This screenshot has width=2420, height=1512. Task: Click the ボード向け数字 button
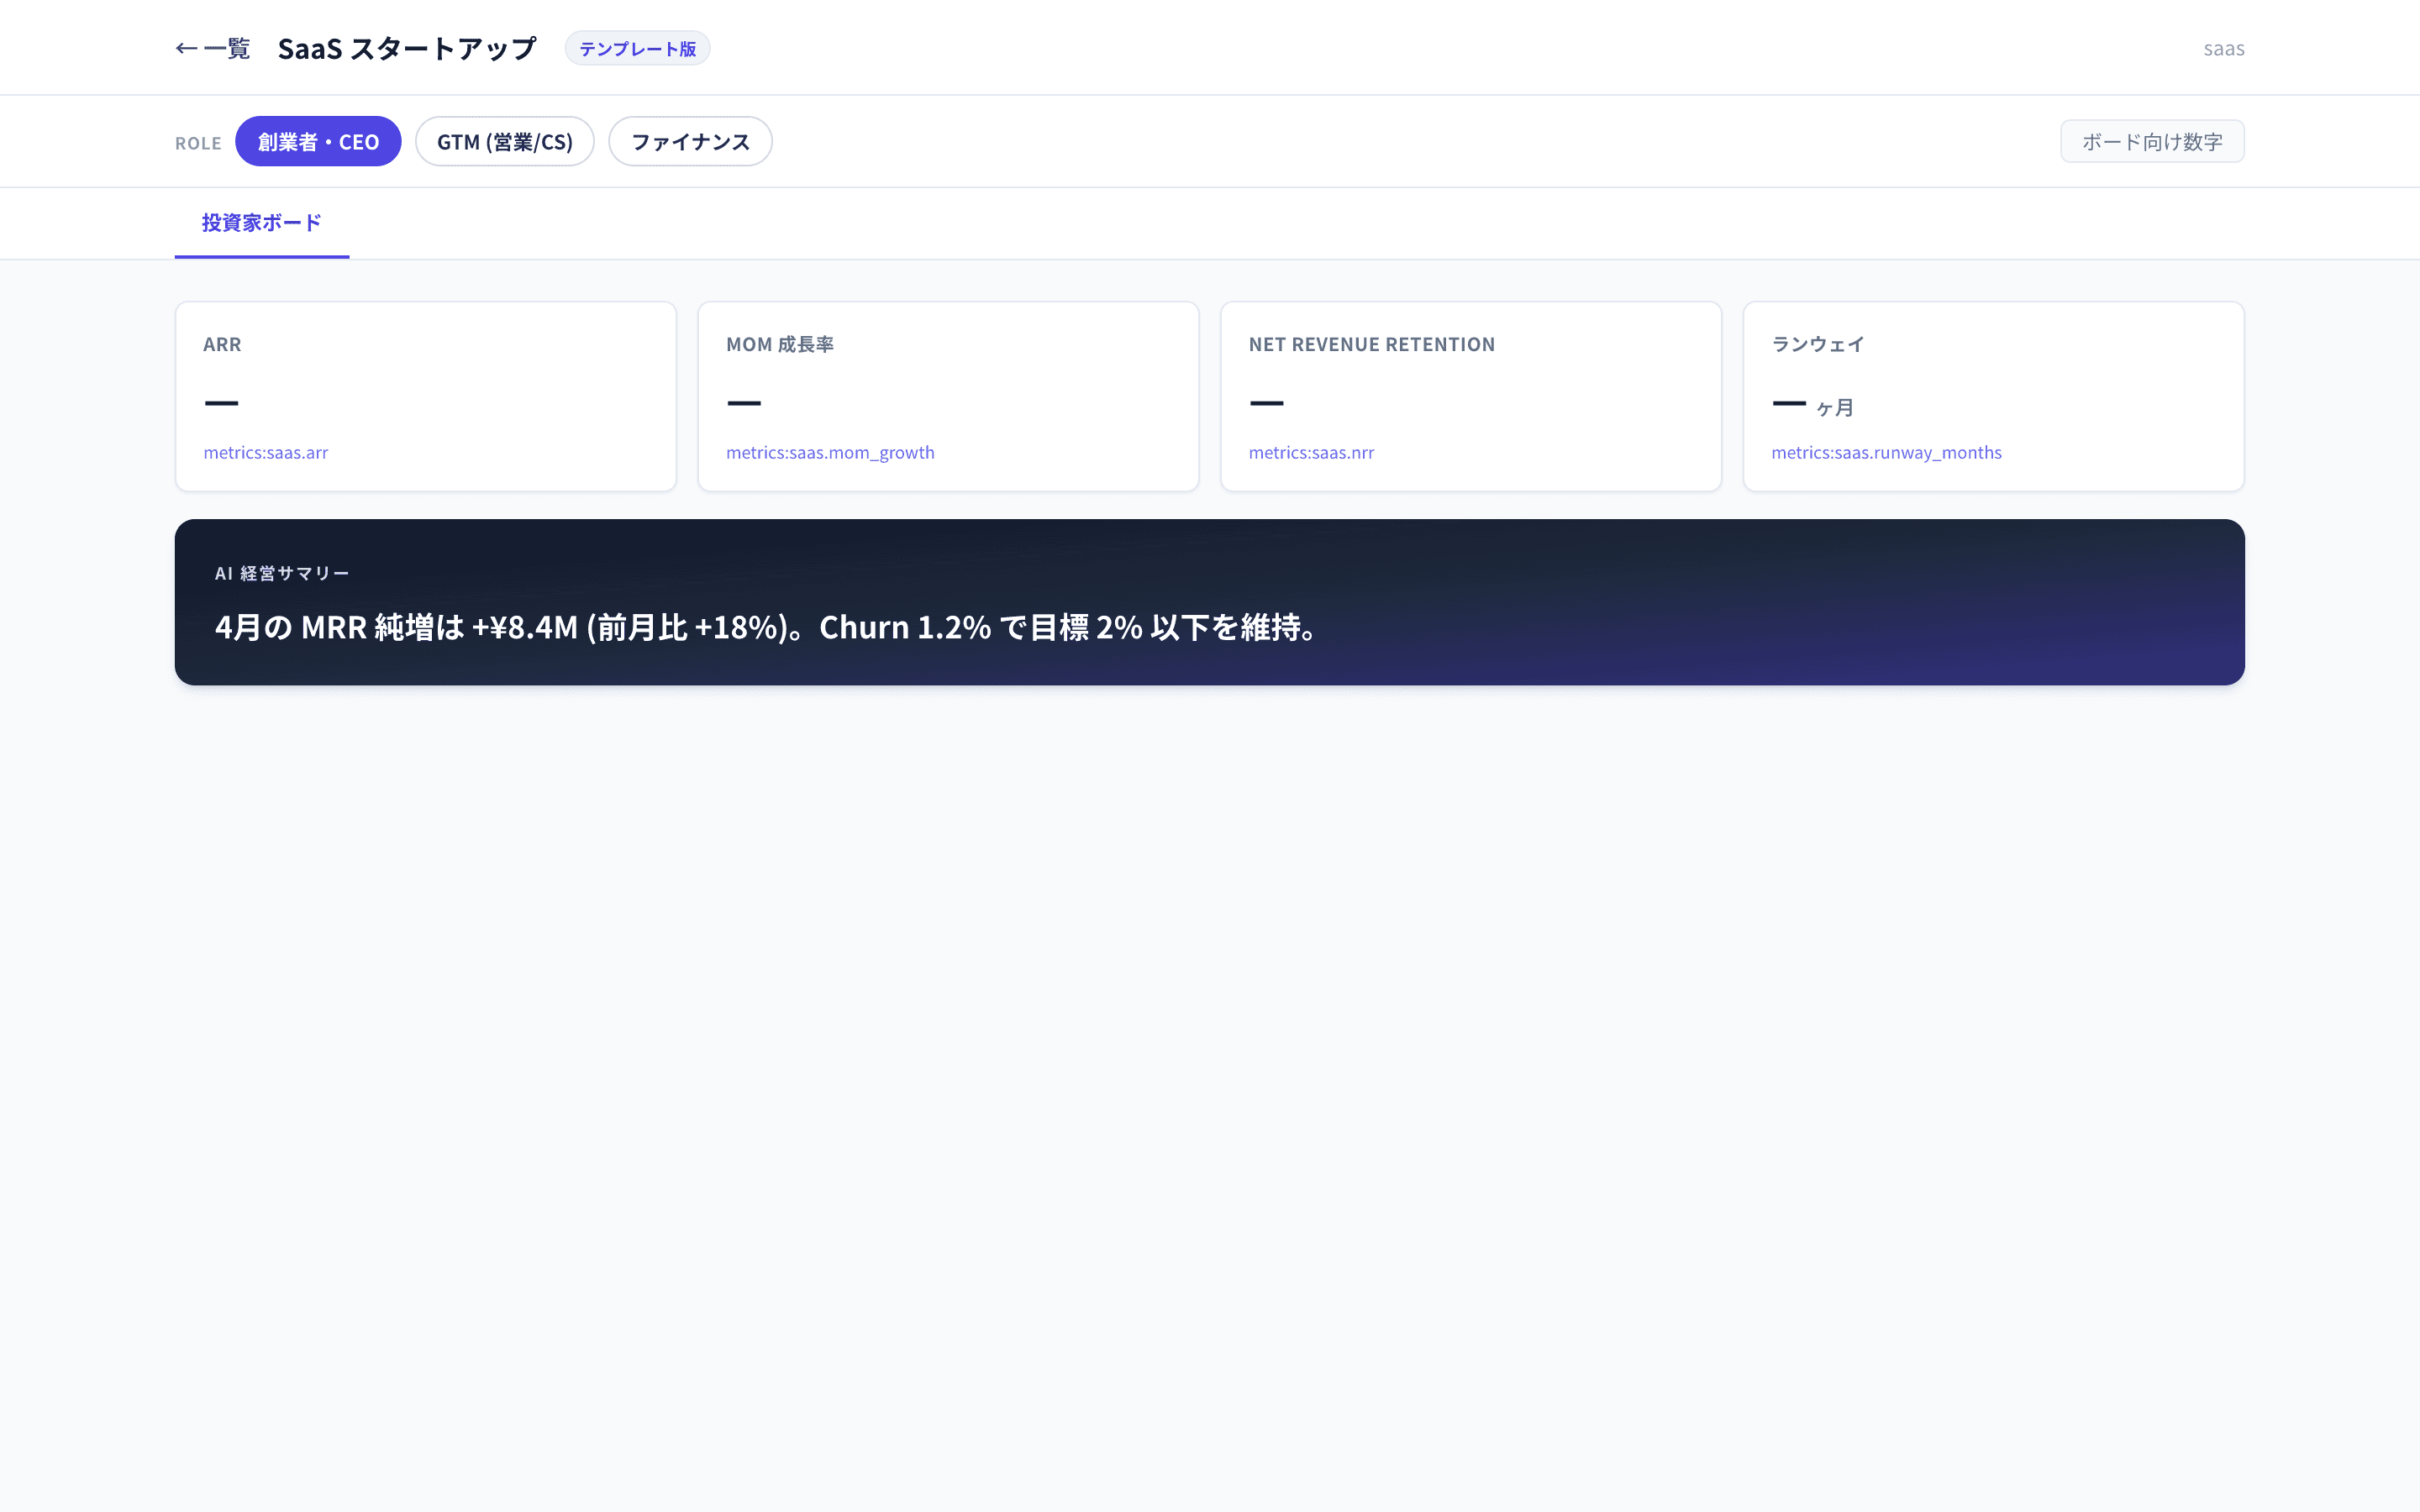pyautogui.click(x=2151, y=141)
